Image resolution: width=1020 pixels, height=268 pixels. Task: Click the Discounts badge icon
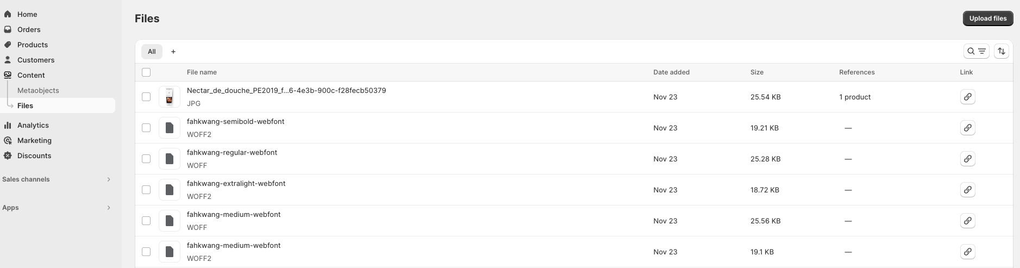[x=8, y=155]
